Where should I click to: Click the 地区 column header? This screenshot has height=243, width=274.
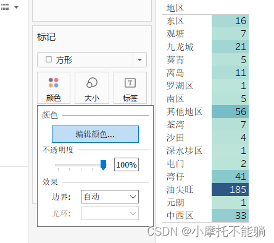tap(175, 8)
